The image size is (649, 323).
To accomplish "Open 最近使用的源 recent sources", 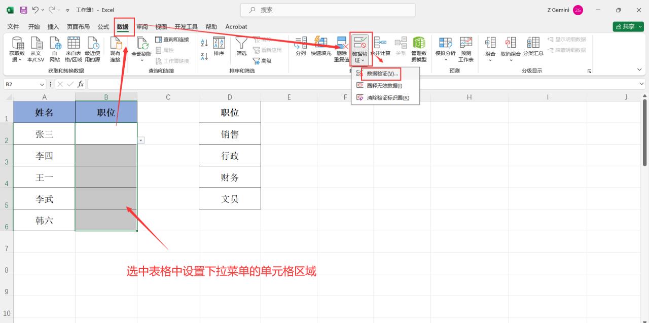I will click(92, 50).
